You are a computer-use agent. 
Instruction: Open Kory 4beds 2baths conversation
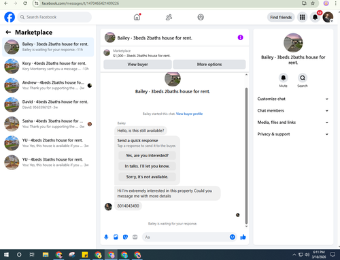click(48, 66)
